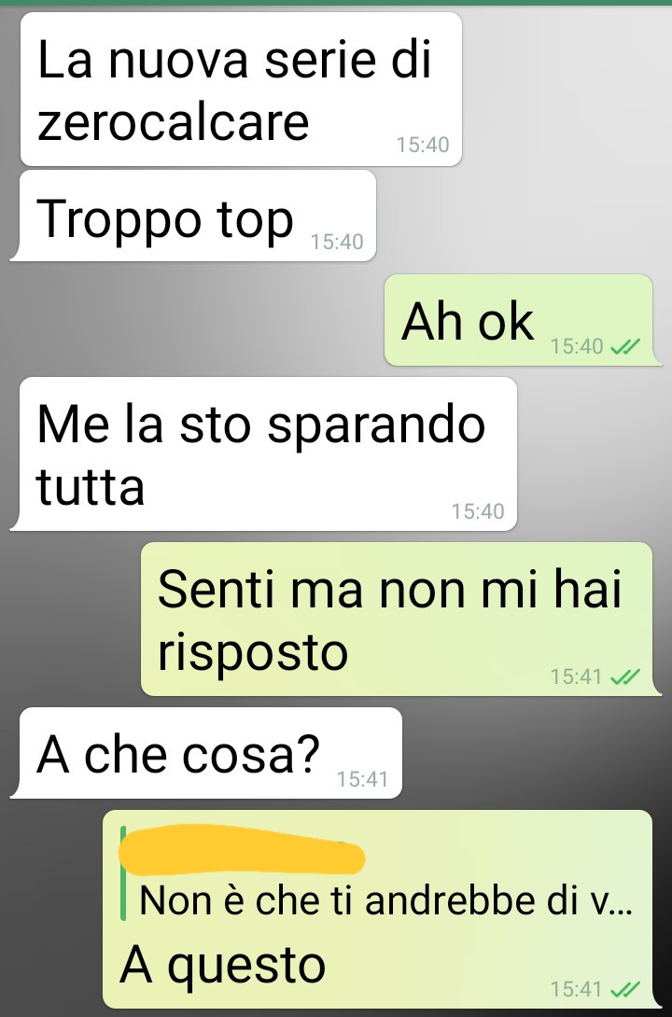Select the "A questo" reply text
672x1017 pixels.
pyautogui.click(x=222, y=965)
